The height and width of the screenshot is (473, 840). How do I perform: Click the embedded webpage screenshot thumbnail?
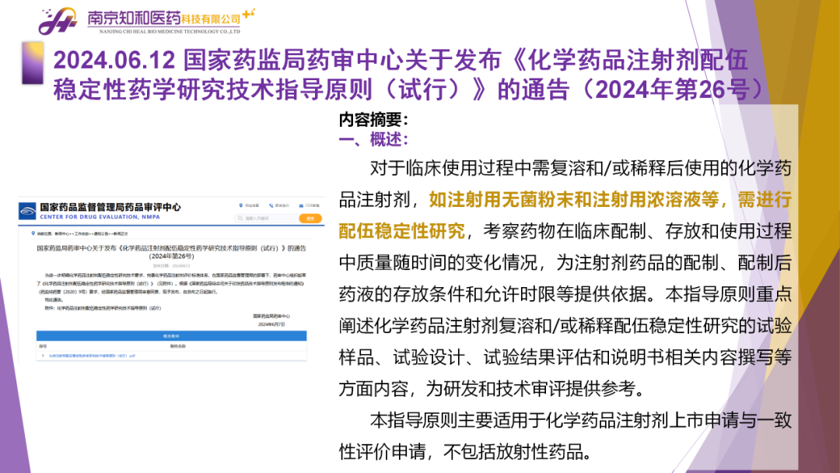171,280
